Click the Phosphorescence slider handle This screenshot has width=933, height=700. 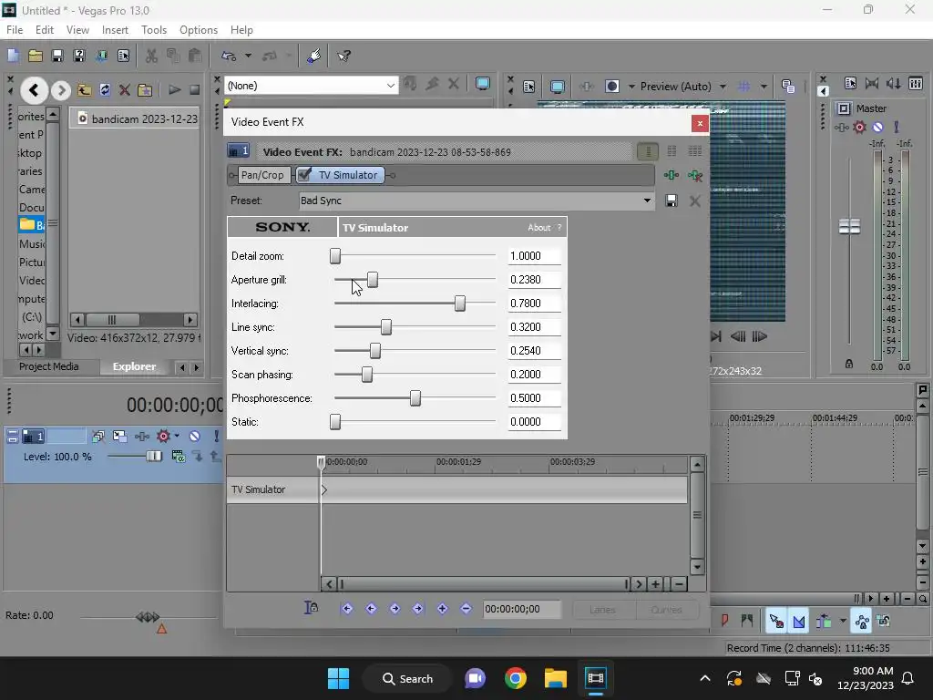coord(415,397)
